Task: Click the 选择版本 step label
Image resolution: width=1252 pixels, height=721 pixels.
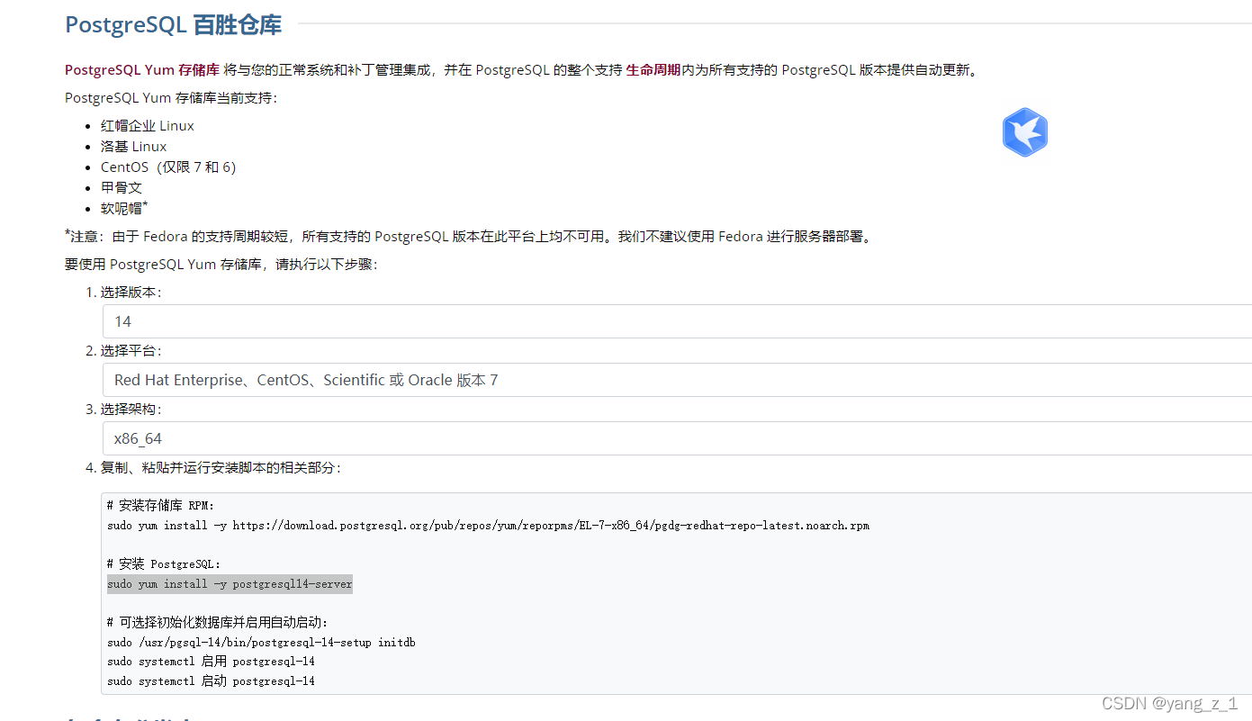Action: point(131,293)
